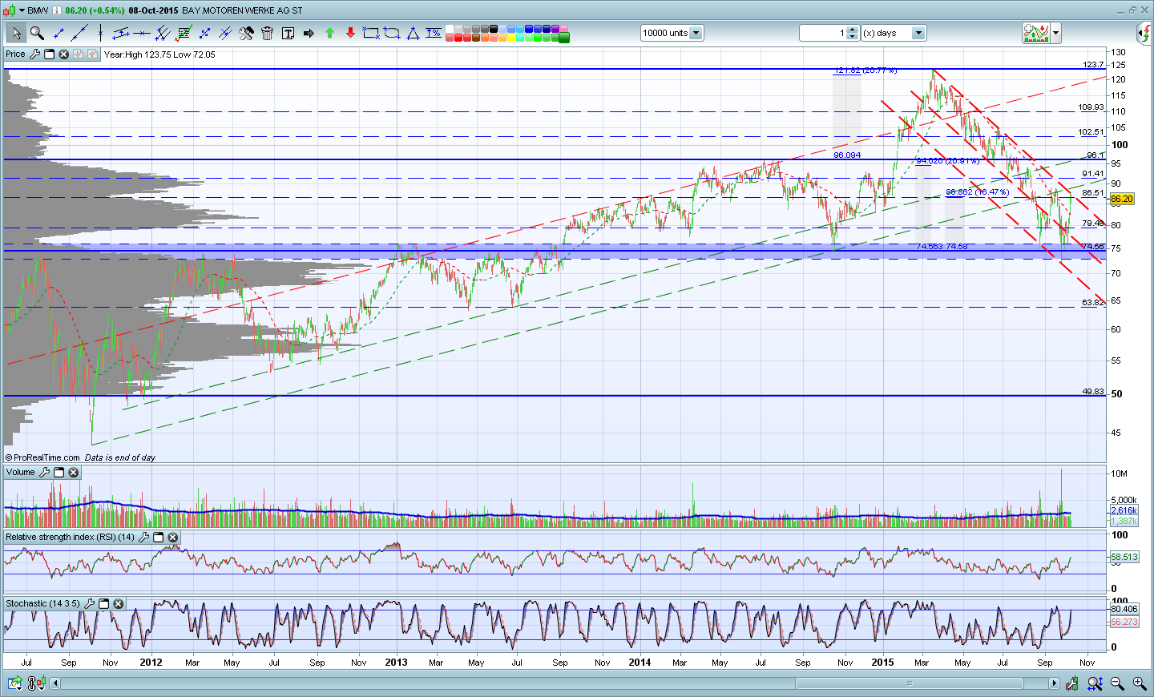Expand the arrow beside the indicator button
1154x697 pixels.
1056,33
